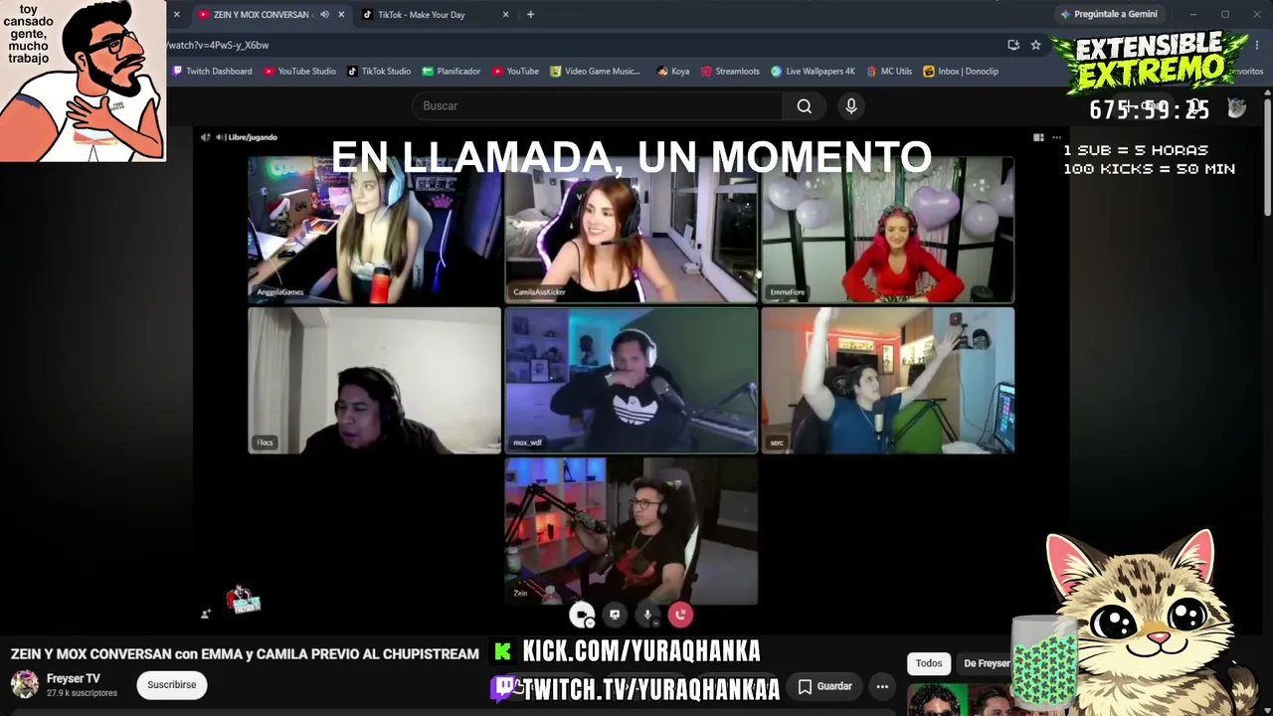Open the Video Game Music bookmark
This screenshot has width=1273, height=716.
[x=596, y=72]
